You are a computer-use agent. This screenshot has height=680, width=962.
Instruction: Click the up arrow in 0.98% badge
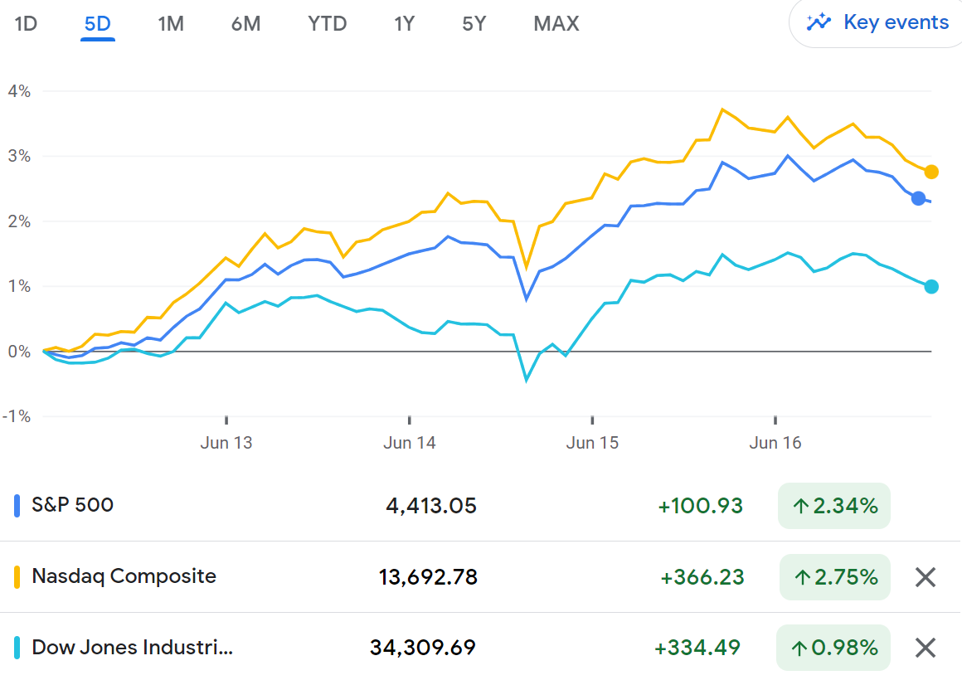tap(799, 648)
